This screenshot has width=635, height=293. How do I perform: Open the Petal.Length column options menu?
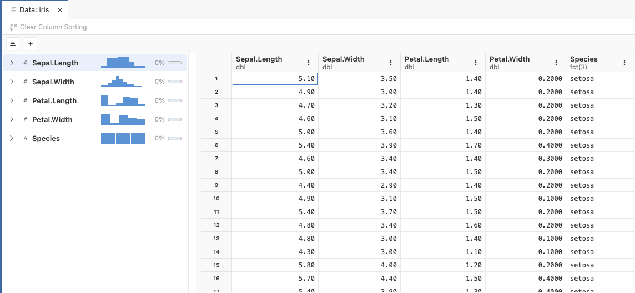476,63
